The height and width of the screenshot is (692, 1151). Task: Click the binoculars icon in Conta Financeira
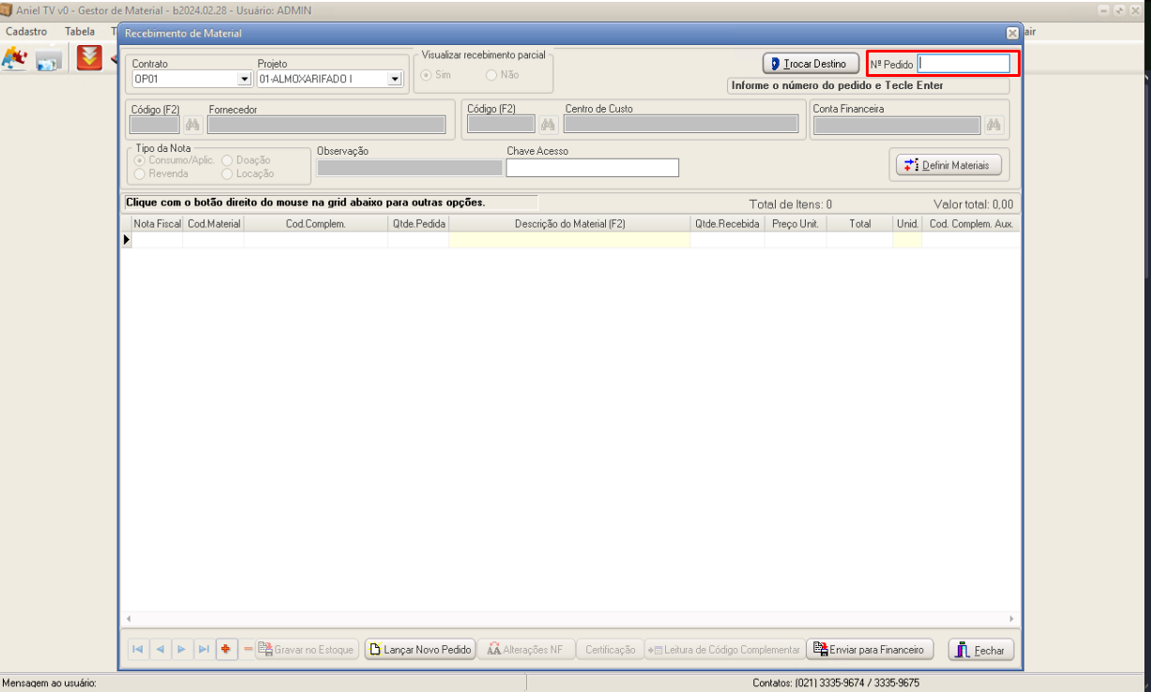pyautogui.click(x=993, y=125)
